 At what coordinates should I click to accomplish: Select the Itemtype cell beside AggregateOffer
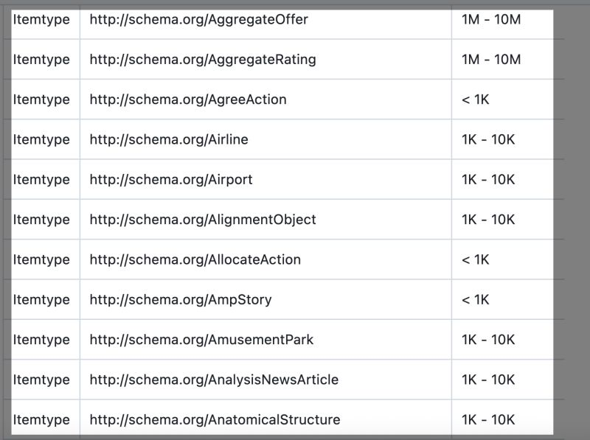click(x=41, y=20)
